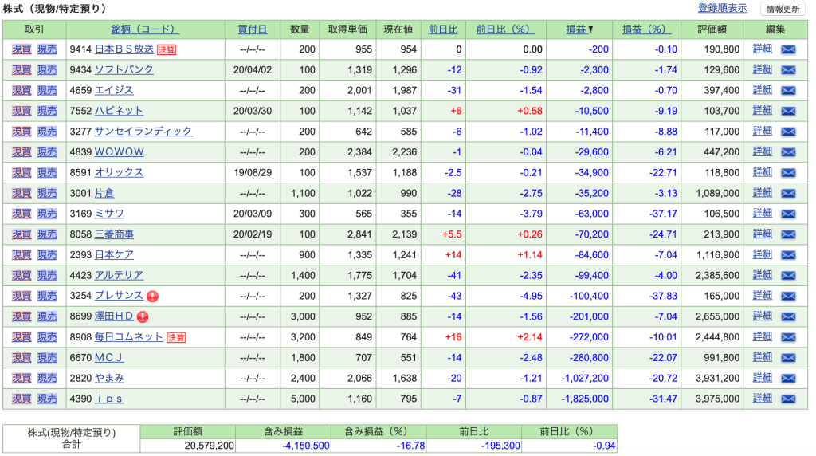Open the サンセイランディック stock link
816x456 pixels.
(143, 132)
